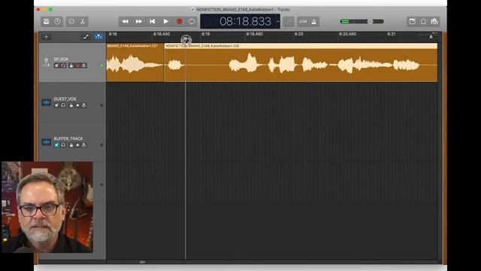Lock the GUEST_VOX track
Screen dimensions: 481x271
click(71, 105)
